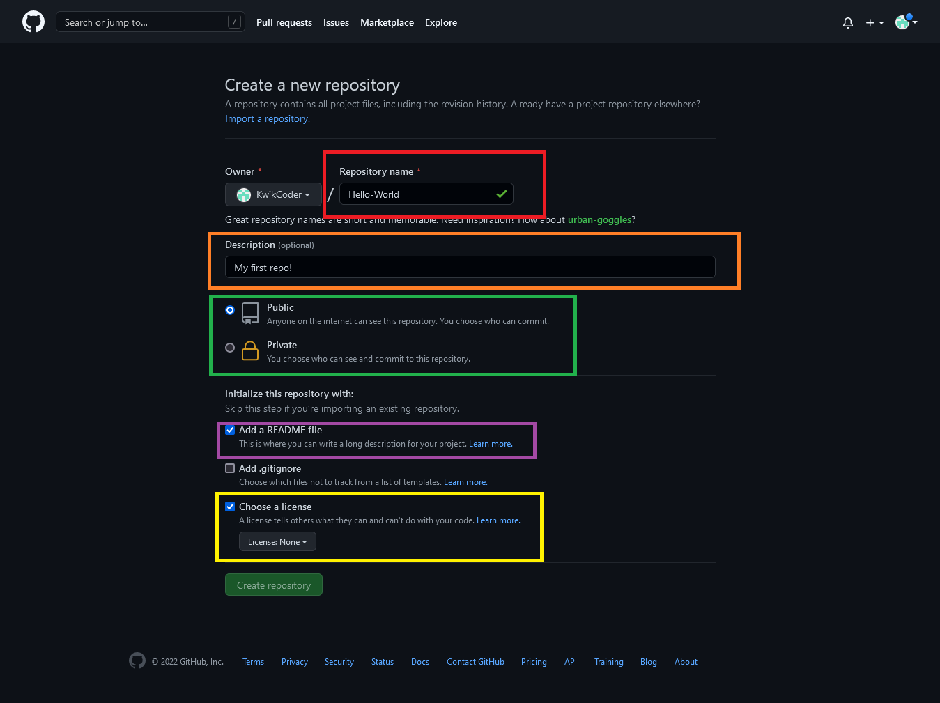The height and width of the screenshot is (703, 940).
Task: Open the About footer link
Action: coord(686,662)
